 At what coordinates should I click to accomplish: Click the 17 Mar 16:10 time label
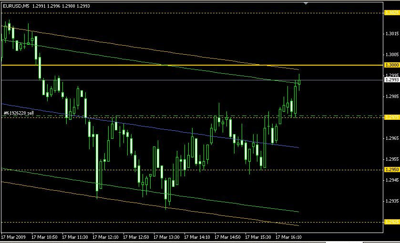(x=288, y=237)
